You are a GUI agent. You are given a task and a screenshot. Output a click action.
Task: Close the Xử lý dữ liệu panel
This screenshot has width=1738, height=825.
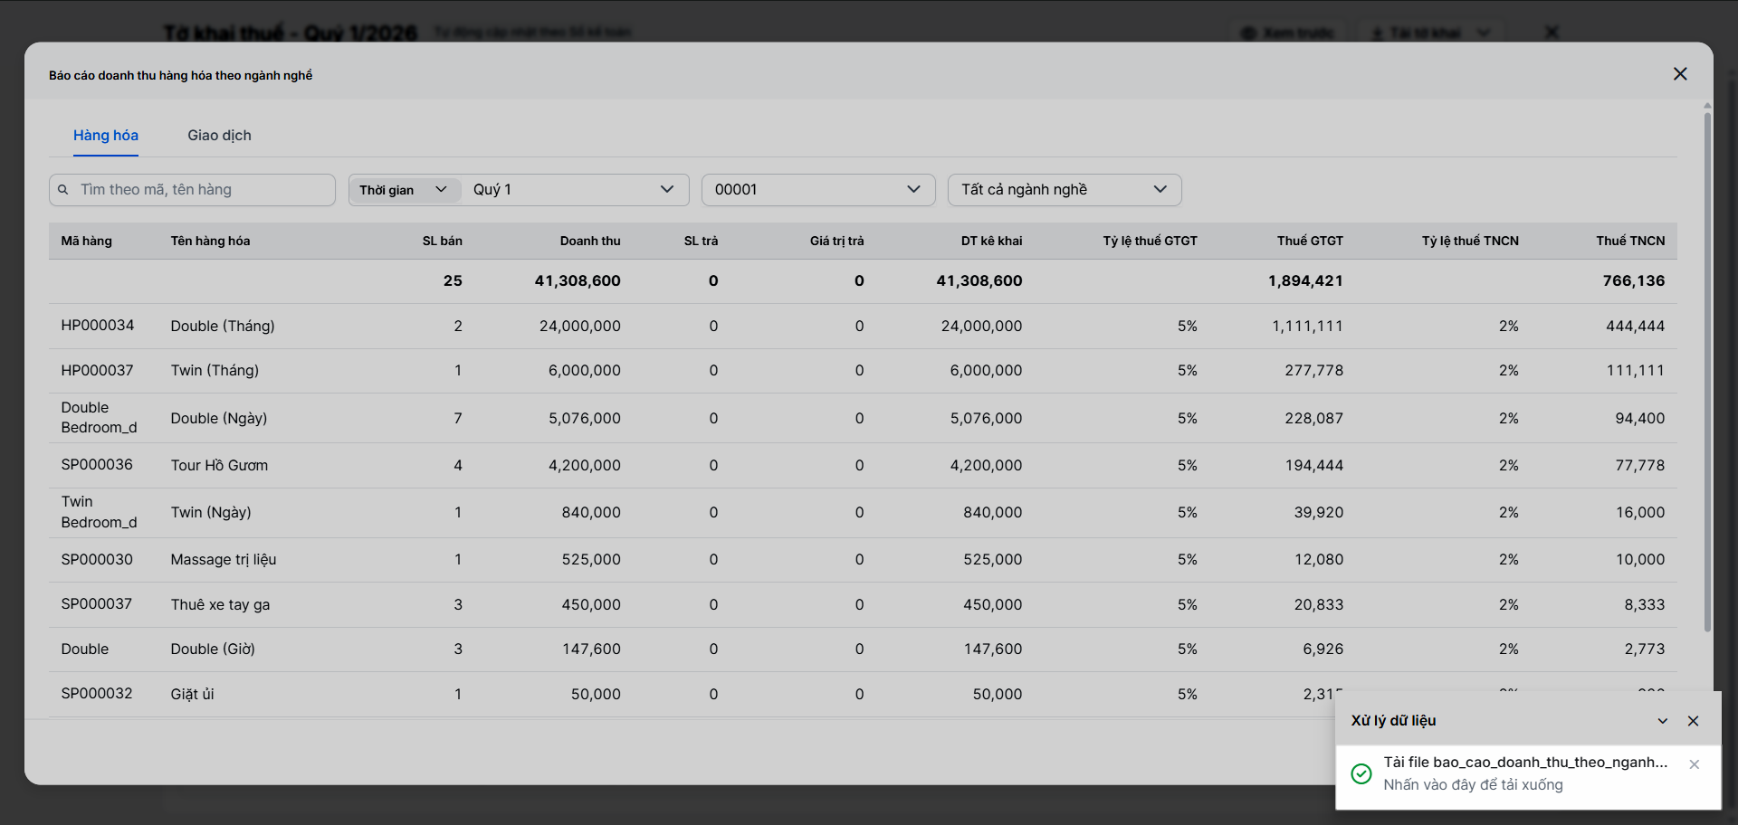1693,721
